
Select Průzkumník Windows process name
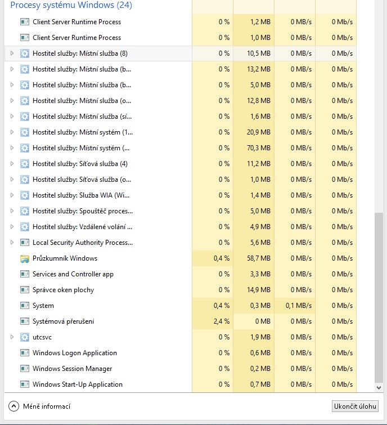point(65,258)
